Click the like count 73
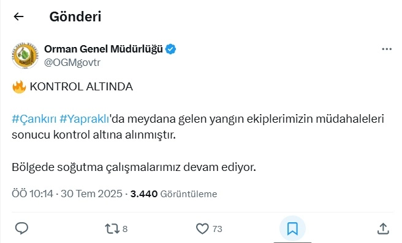 click(217, 229)
